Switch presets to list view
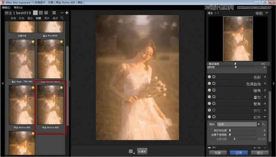The height and width of the screenshot is (157, 276). [47, 13]
